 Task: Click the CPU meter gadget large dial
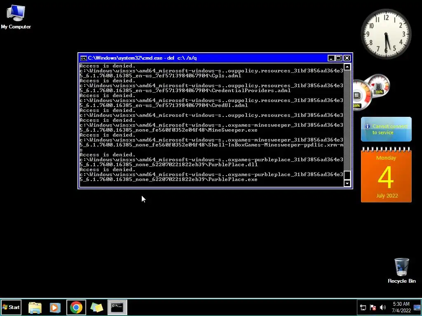362,95
